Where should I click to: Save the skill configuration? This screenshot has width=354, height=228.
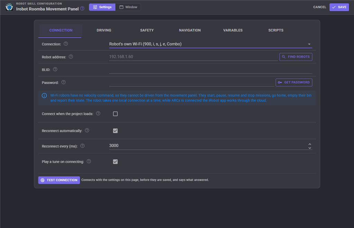(x=339, y=7)
